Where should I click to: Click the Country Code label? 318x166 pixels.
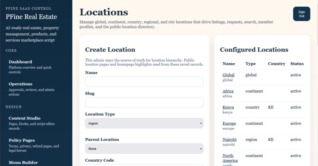[x=99, y=160]
